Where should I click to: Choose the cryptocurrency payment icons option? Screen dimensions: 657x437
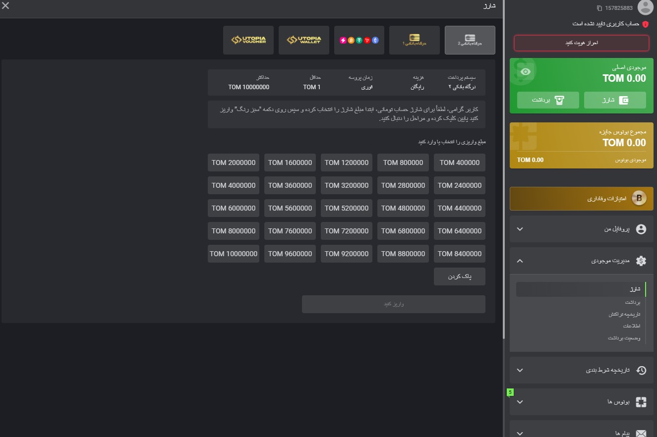coord(359,40)
